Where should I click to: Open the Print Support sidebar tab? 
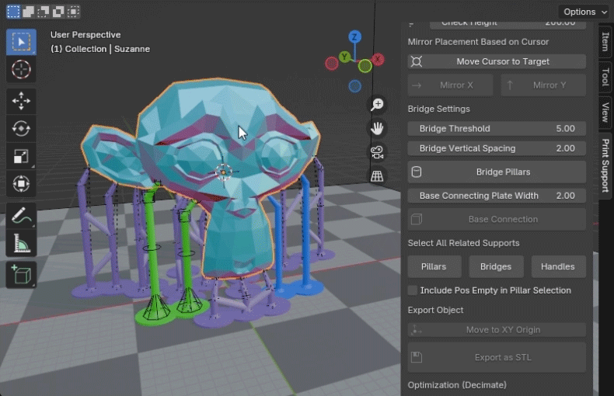pyautogui.click(x=605, y=165)
